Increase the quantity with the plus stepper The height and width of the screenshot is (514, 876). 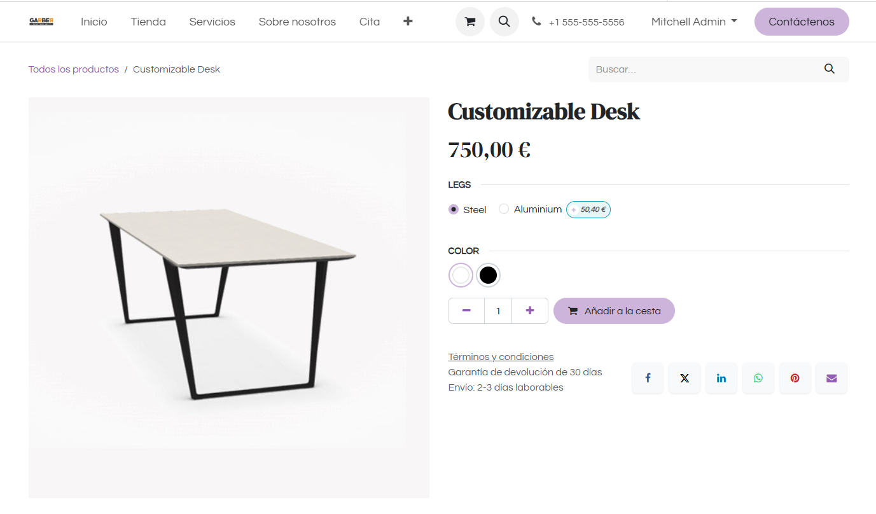tap(529, 310)
